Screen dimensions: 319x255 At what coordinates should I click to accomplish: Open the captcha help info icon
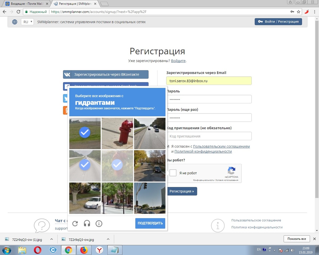99,224
